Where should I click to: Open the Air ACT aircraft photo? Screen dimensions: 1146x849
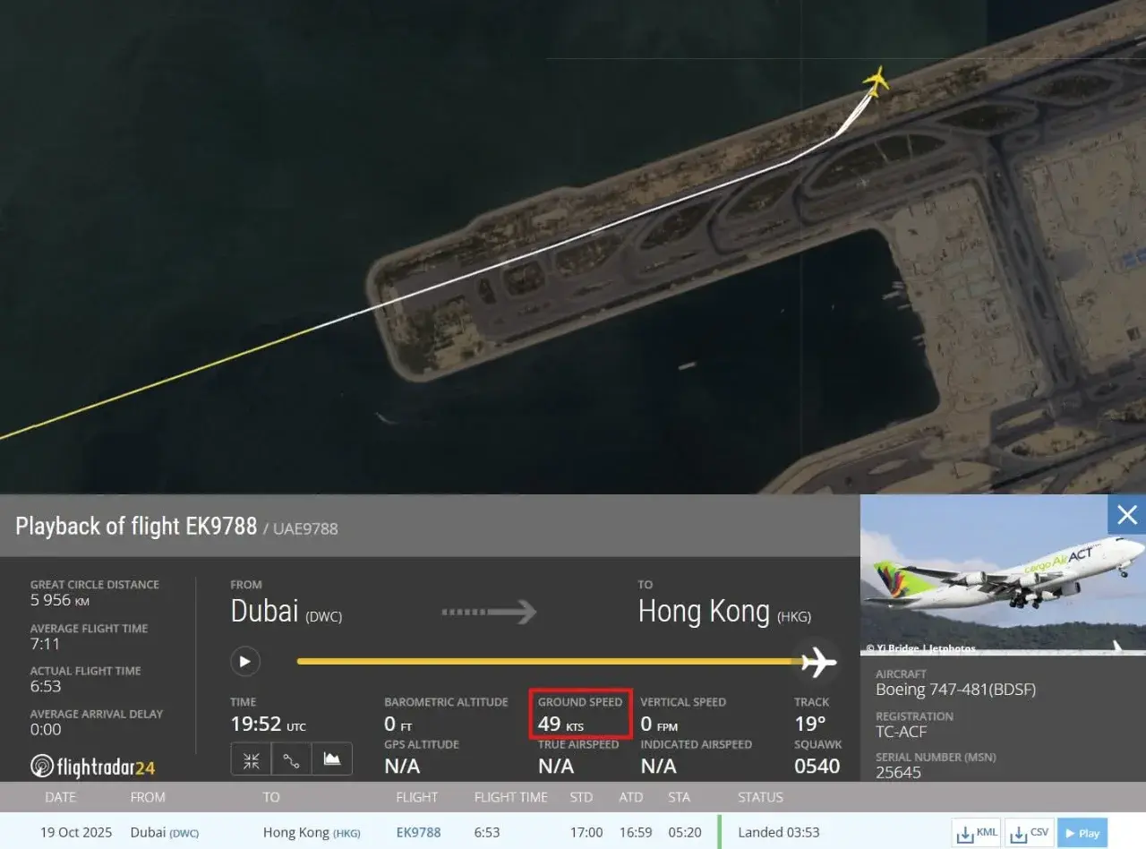(x=1003, y=575)
